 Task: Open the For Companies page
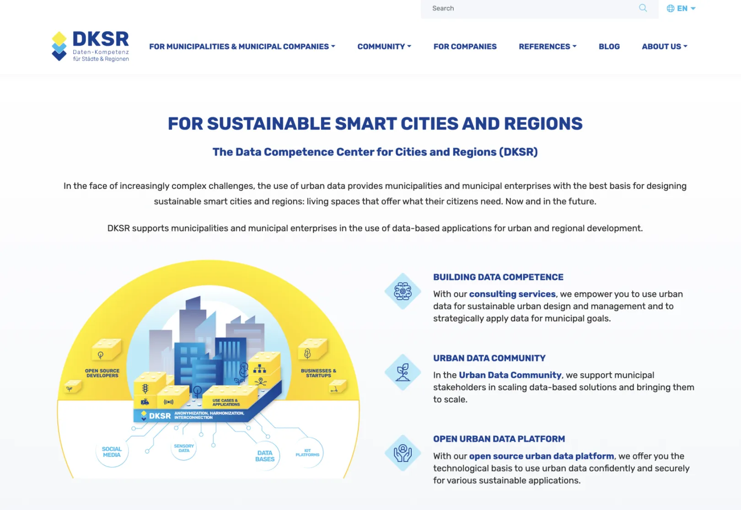465,47
